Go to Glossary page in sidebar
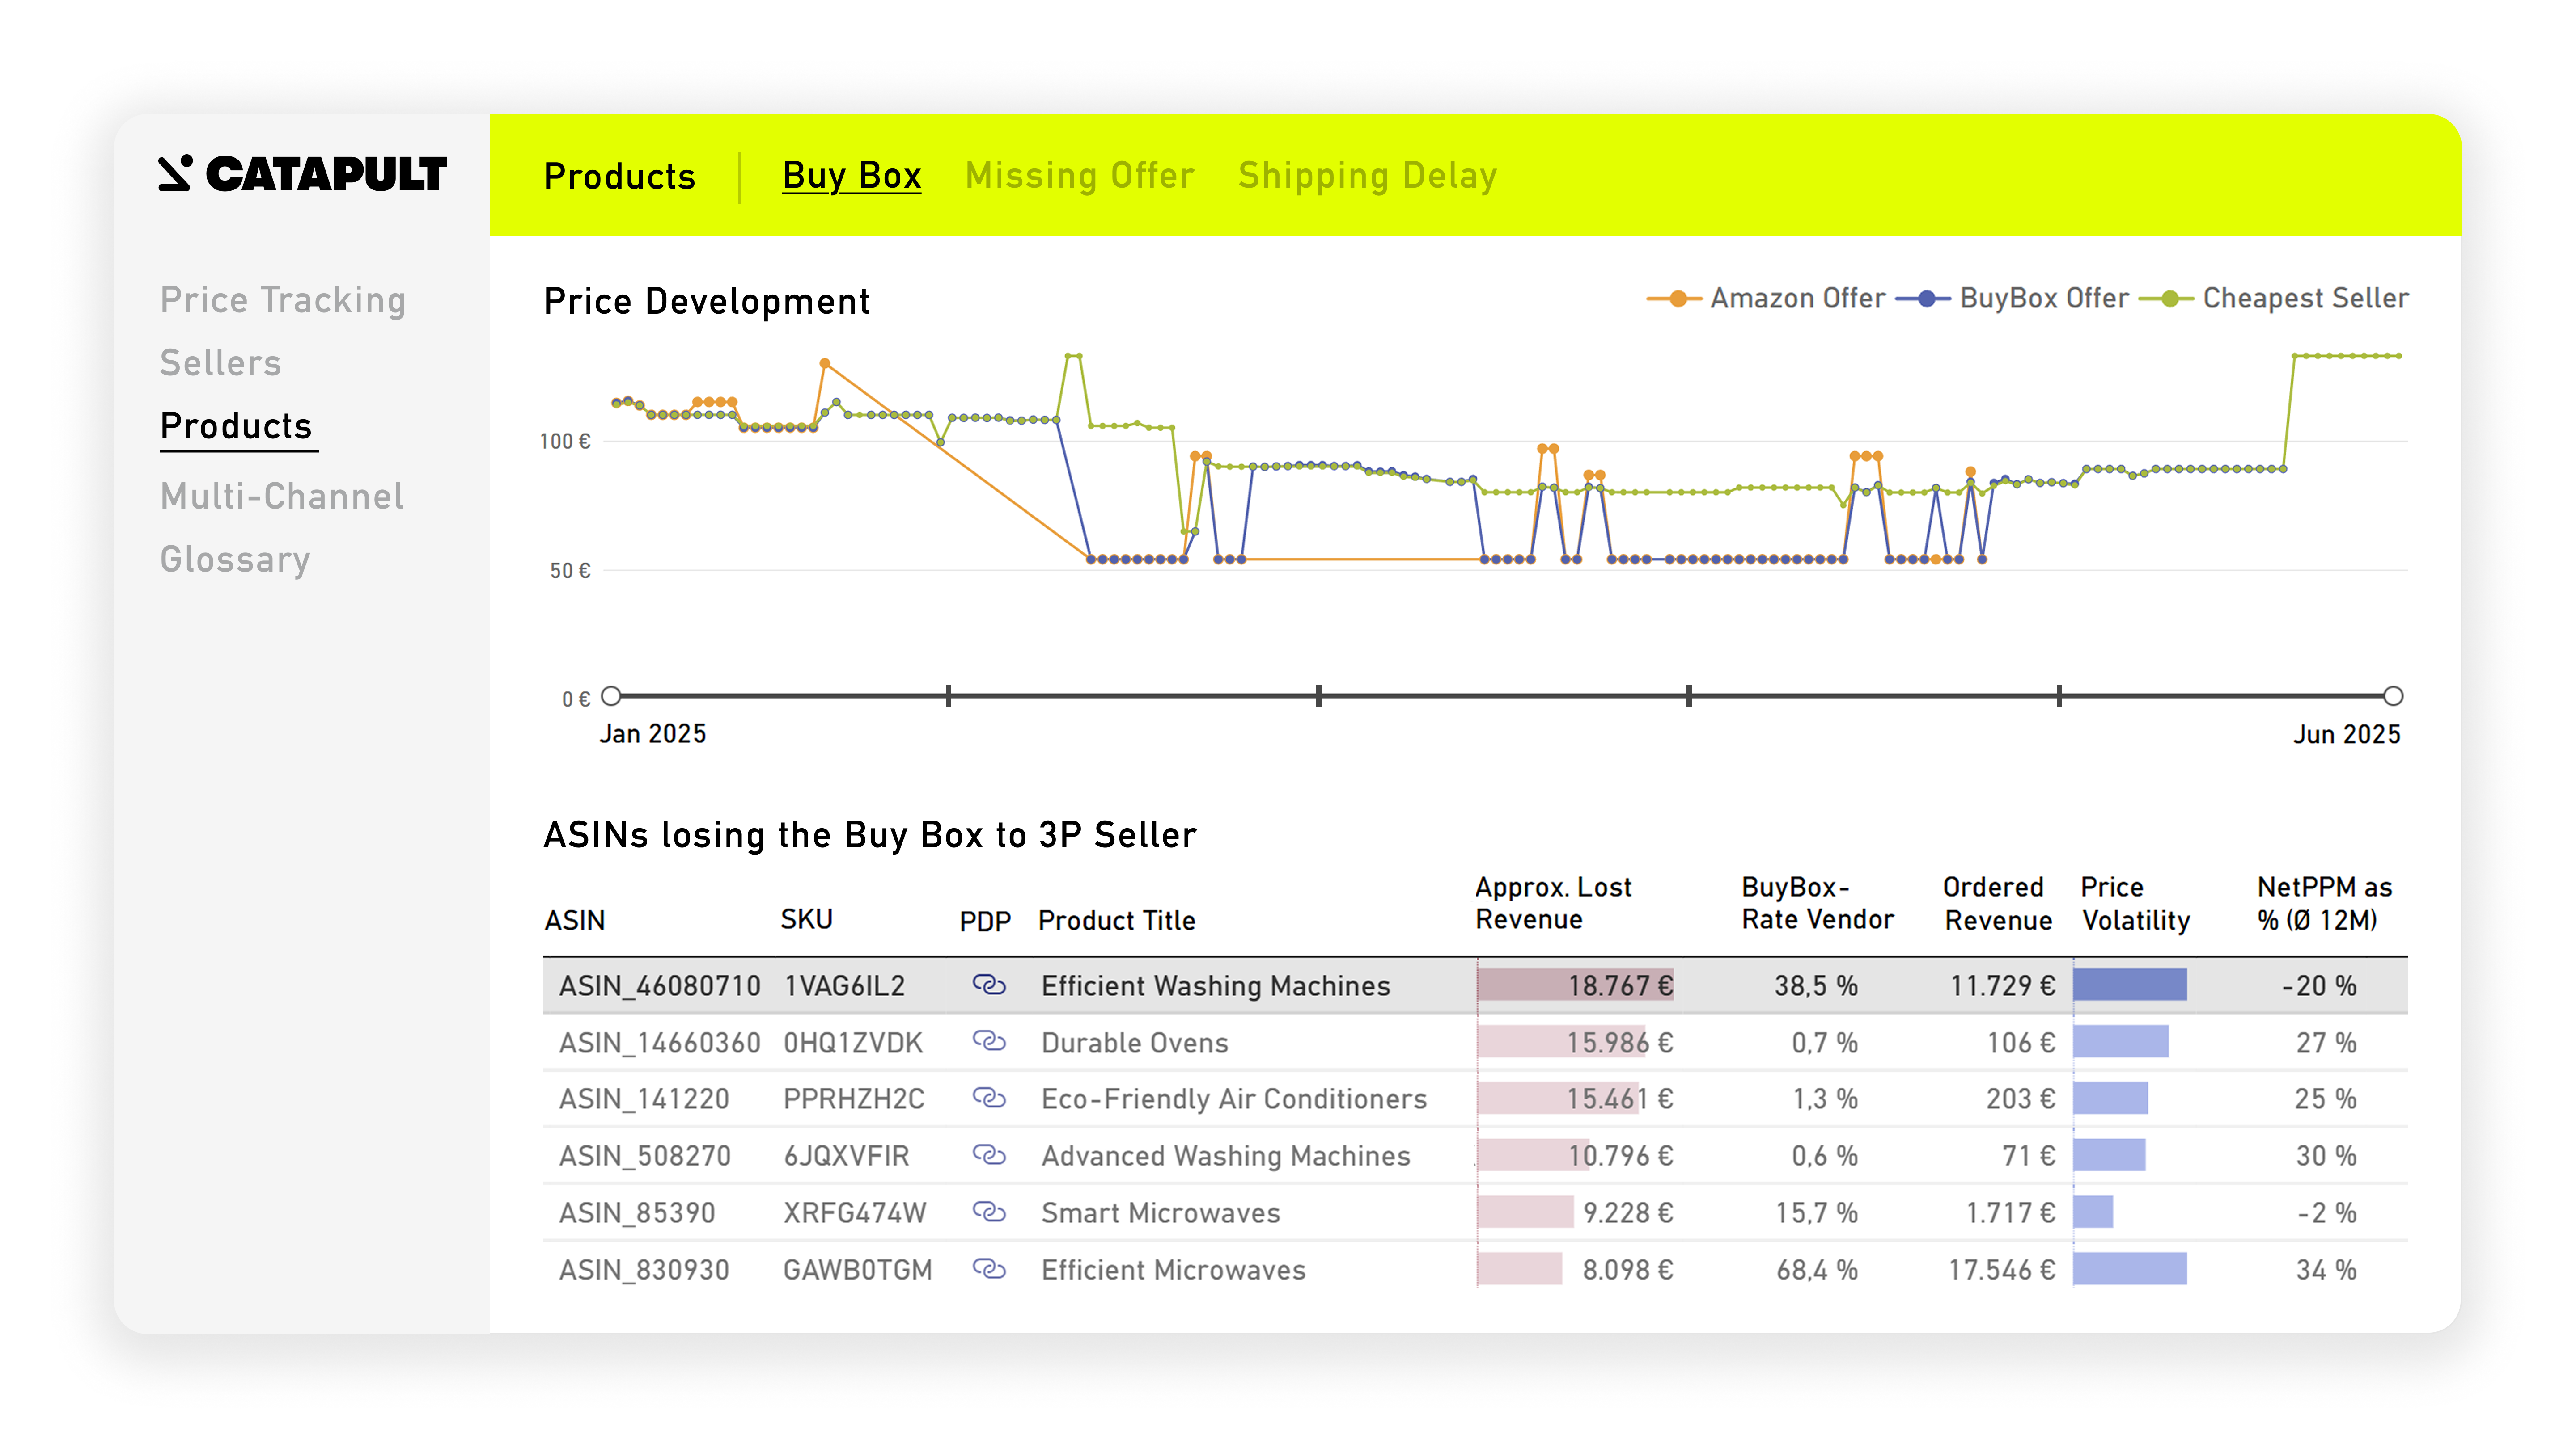 235,560
